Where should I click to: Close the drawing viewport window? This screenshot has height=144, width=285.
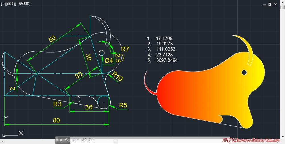(276, 4)
